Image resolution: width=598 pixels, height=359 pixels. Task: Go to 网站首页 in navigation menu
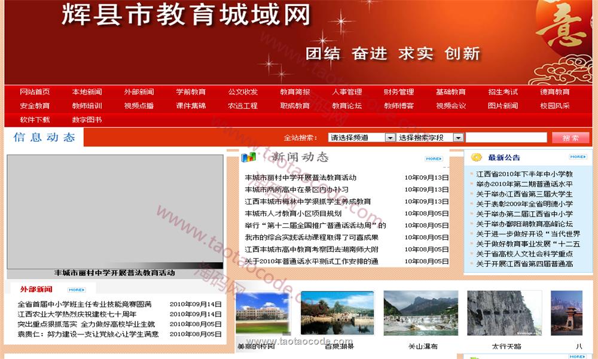(x=35, y=92)
